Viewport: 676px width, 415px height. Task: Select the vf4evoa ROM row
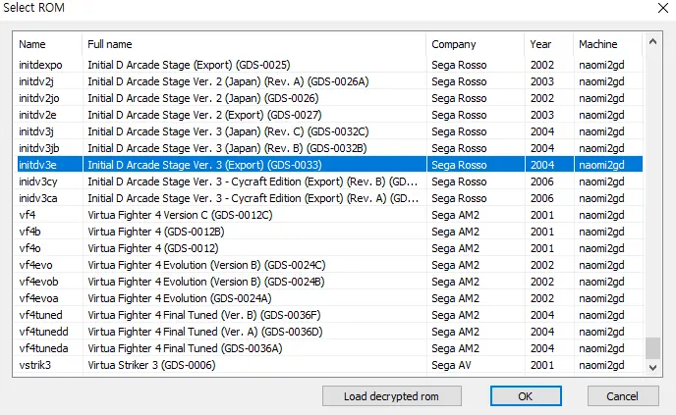(x=329, y=298)
